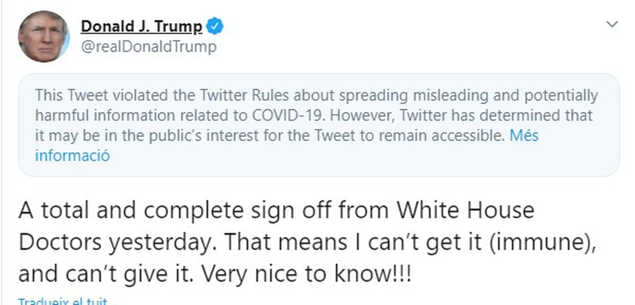
Task: Click "White House" in the tweet text
Action: 465,210
